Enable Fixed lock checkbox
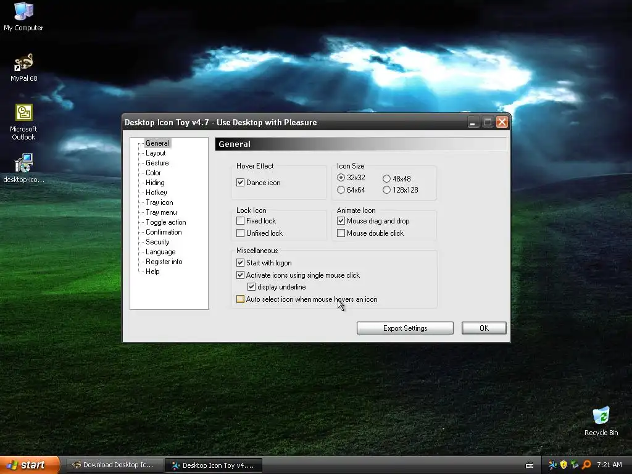 (240, 221)
